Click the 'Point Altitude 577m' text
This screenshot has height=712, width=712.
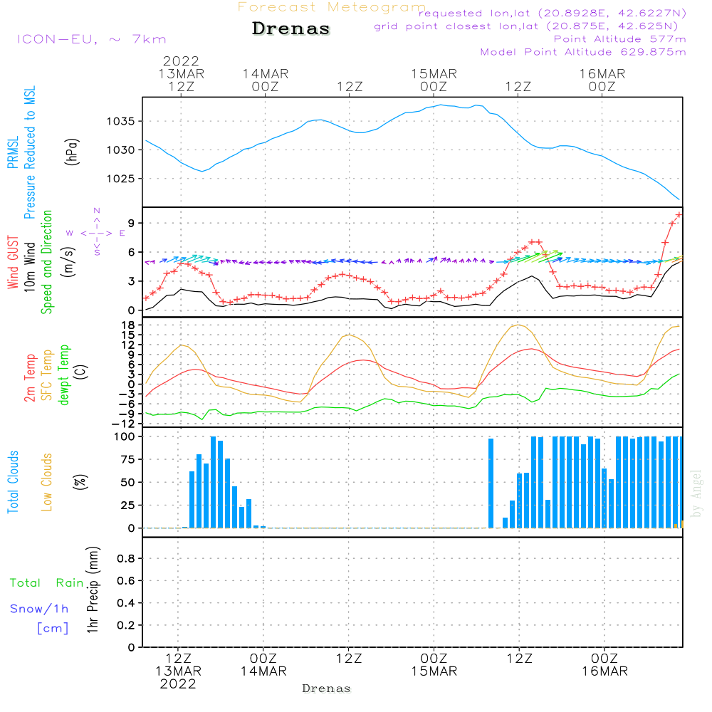coord(619,39)
